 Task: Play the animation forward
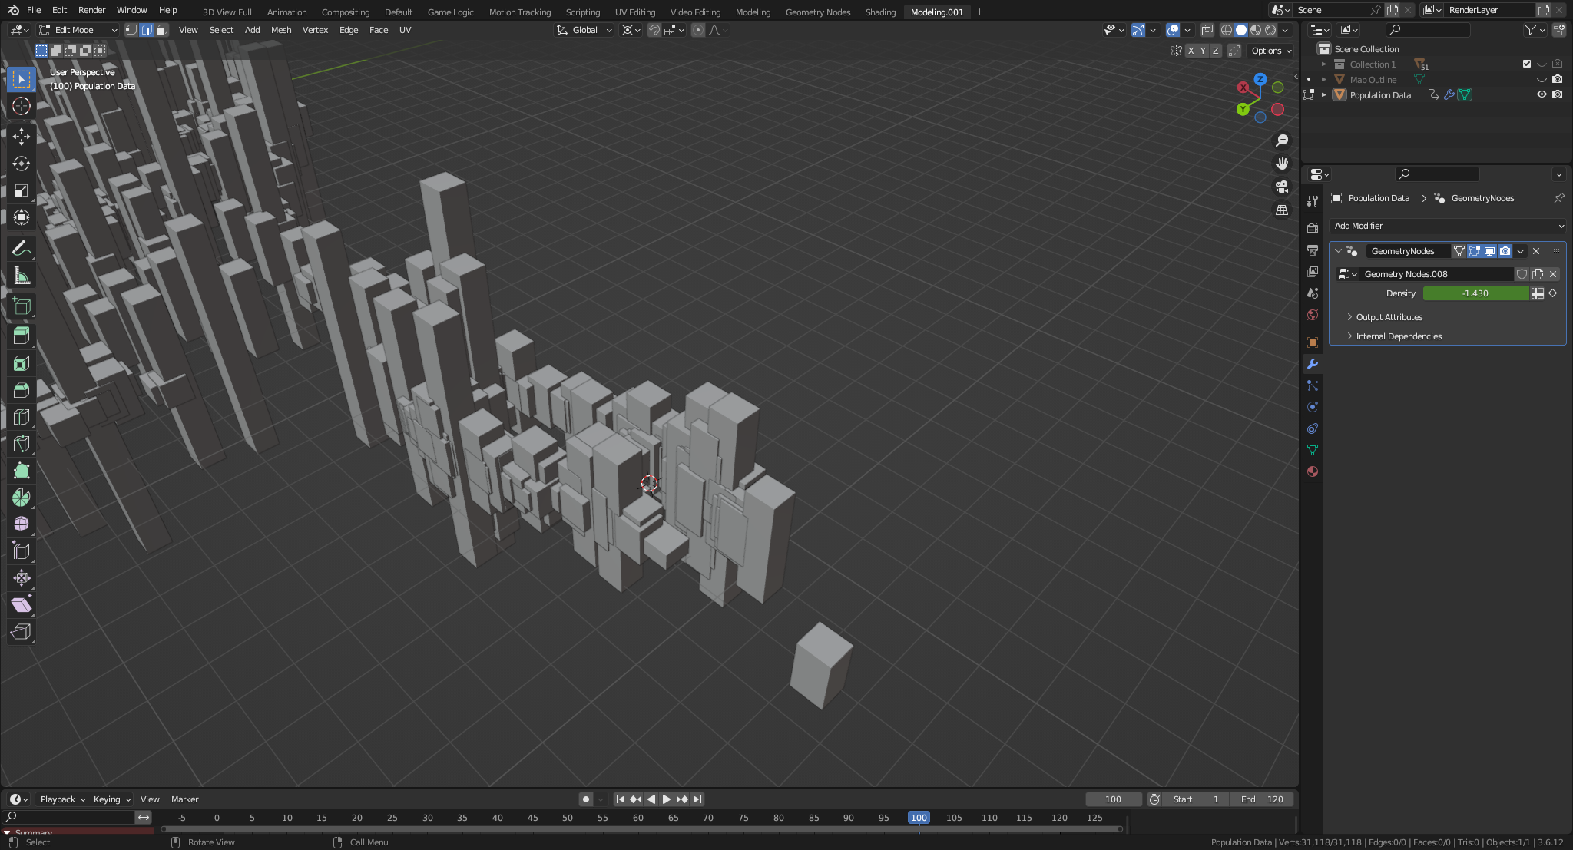666,799
